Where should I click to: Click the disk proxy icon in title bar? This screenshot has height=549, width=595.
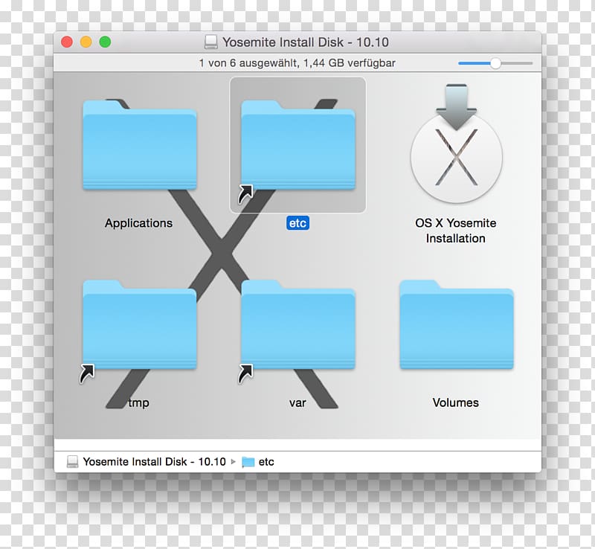coord(211,42)
